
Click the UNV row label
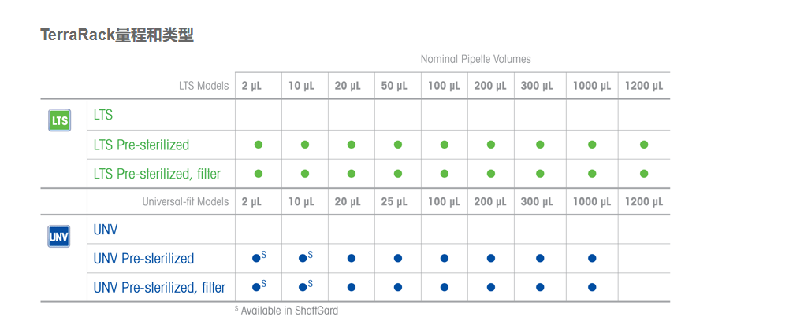[105, 230]
